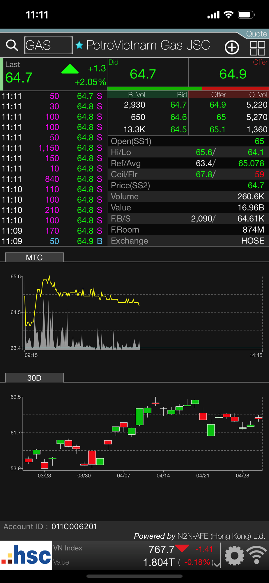Screen dimensions: 269x583
Task: Tap the red VN Index down arrow
Action: (182, 548)
